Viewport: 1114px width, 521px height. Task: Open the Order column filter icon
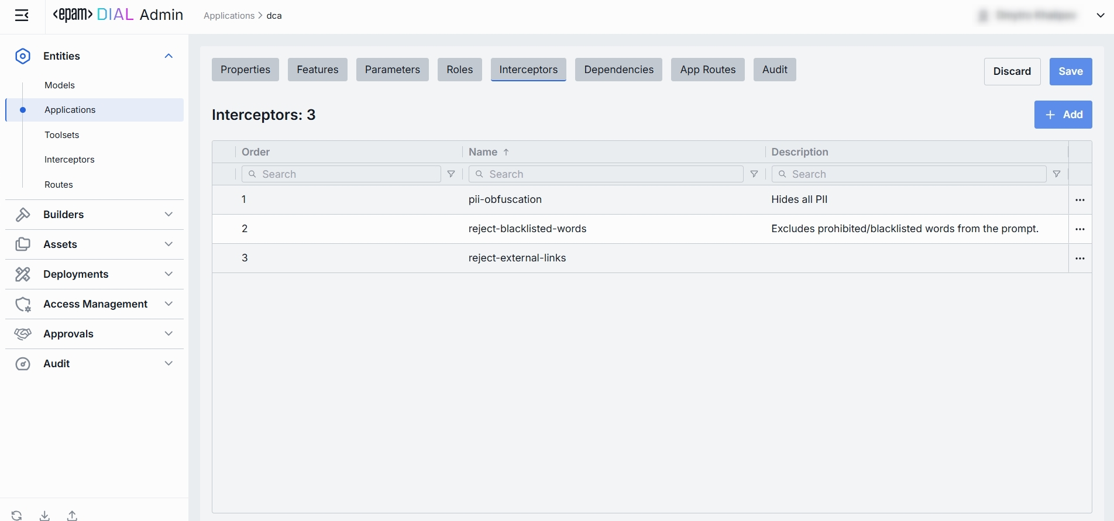[x=451, y=174]
